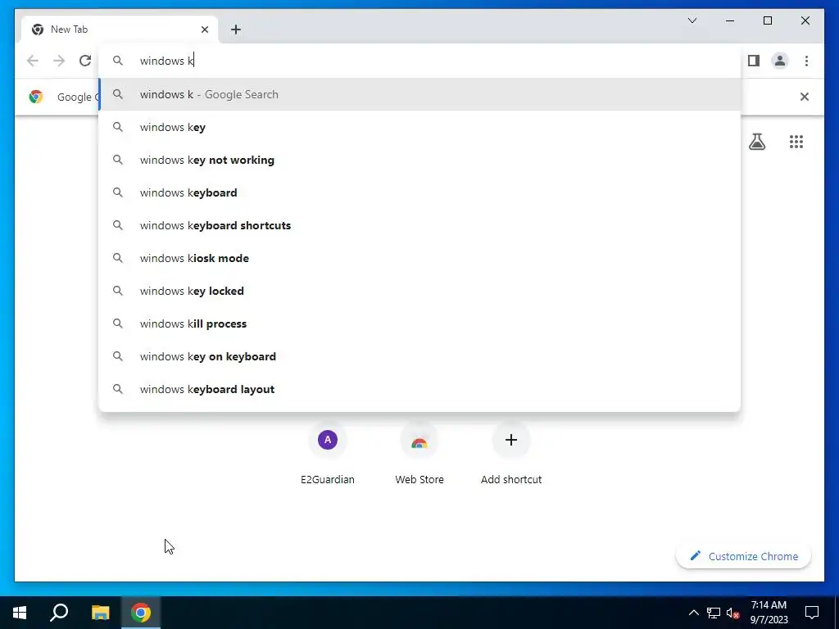The width and height of the screenshot is (839, 629).
Task: Show hidden system tray icons
Action: (x=693, y=613)
